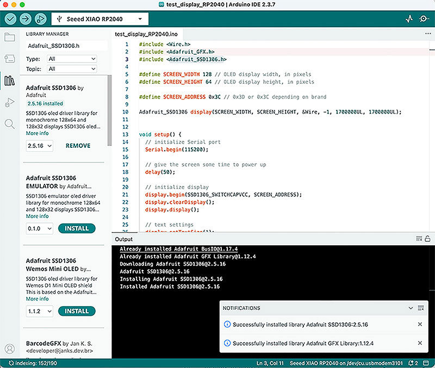Click the #include <Adafruit_GFX.h> line

pos(176,52)
